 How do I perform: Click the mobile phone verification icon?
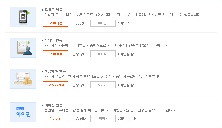[x=23, y=17]
